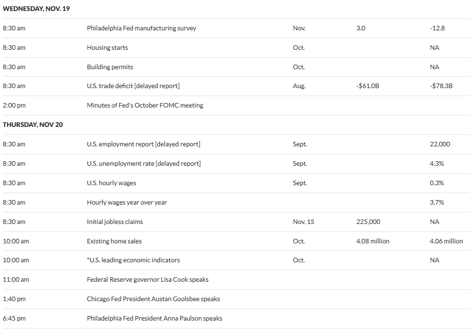The height and width of the screenshot is (329, 470).
Task: Click the Wednesday, Nov. 19 heading
Action: [36, 9]
